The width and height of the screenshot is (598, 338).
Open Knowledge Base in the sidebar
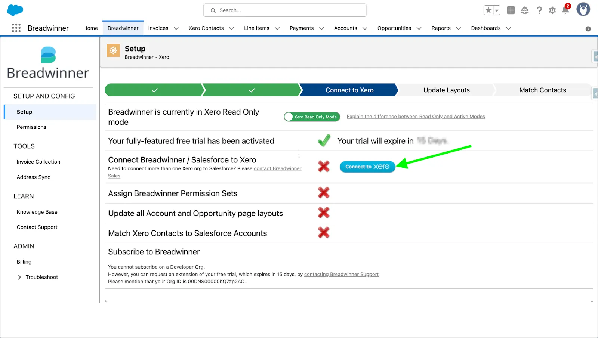pyautogui.click(x=37, y=212)
